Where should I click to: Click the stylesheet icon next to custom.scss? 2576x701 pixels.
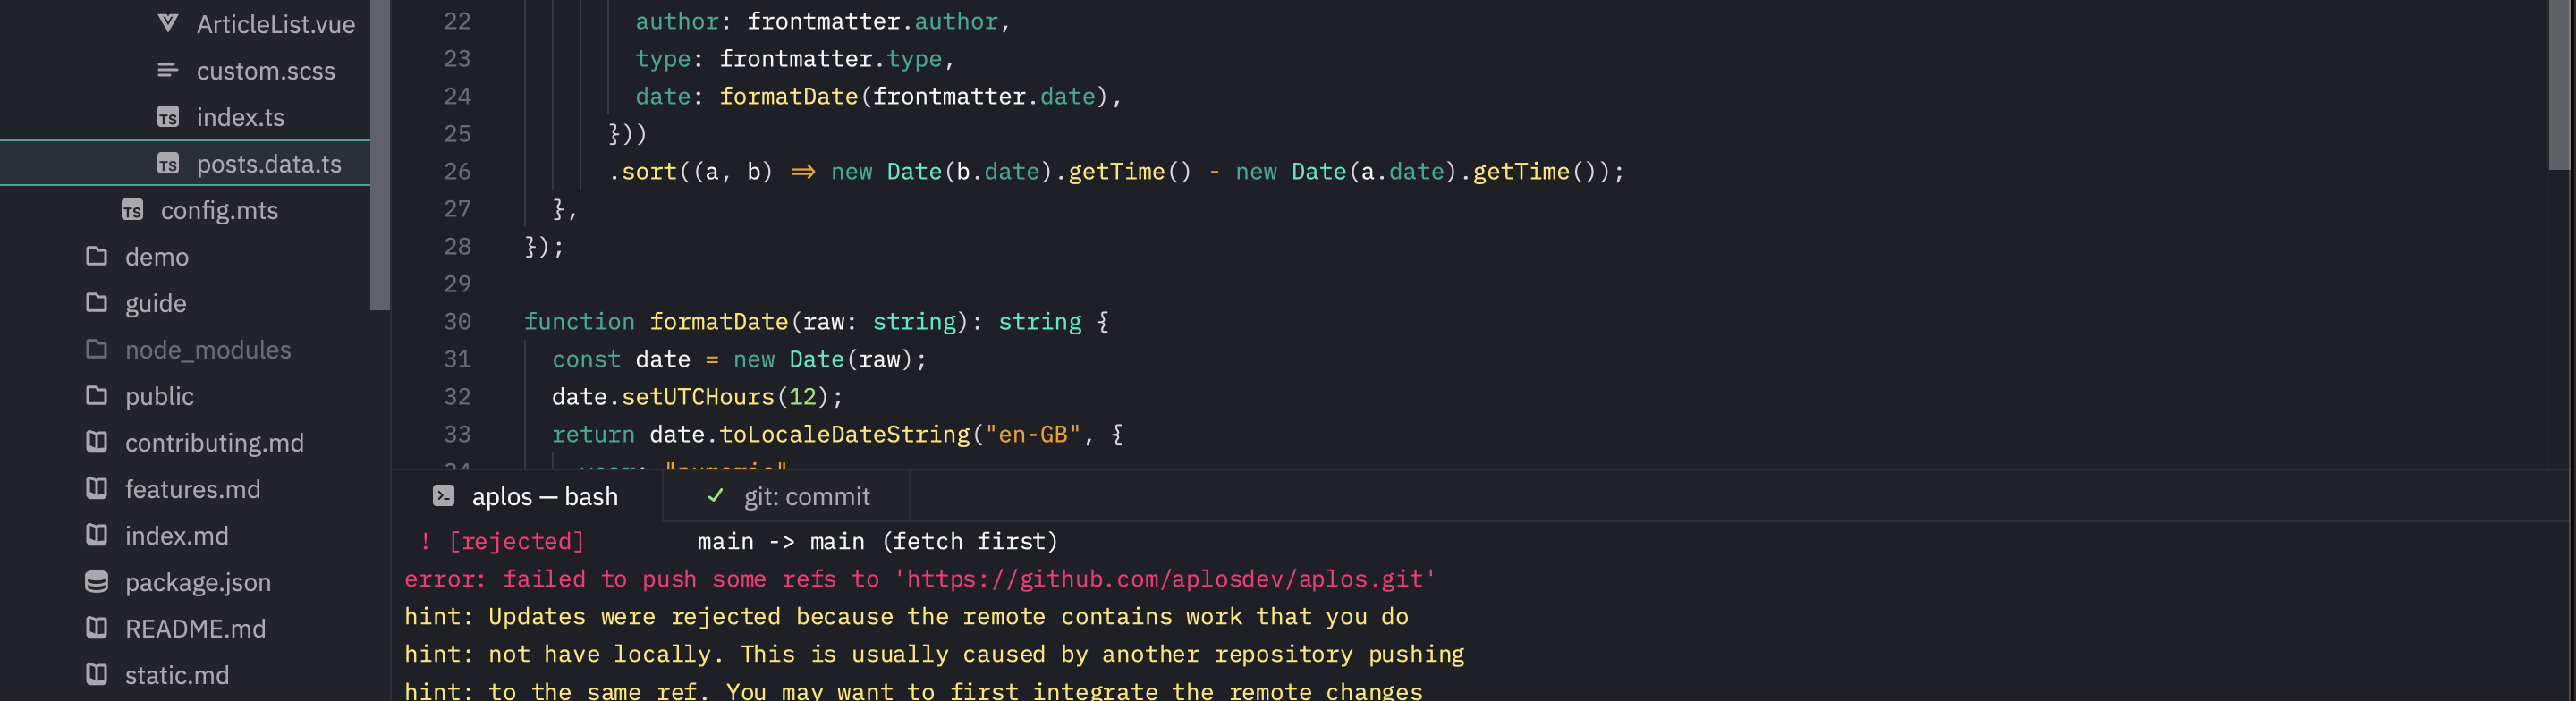coord(168,70)
